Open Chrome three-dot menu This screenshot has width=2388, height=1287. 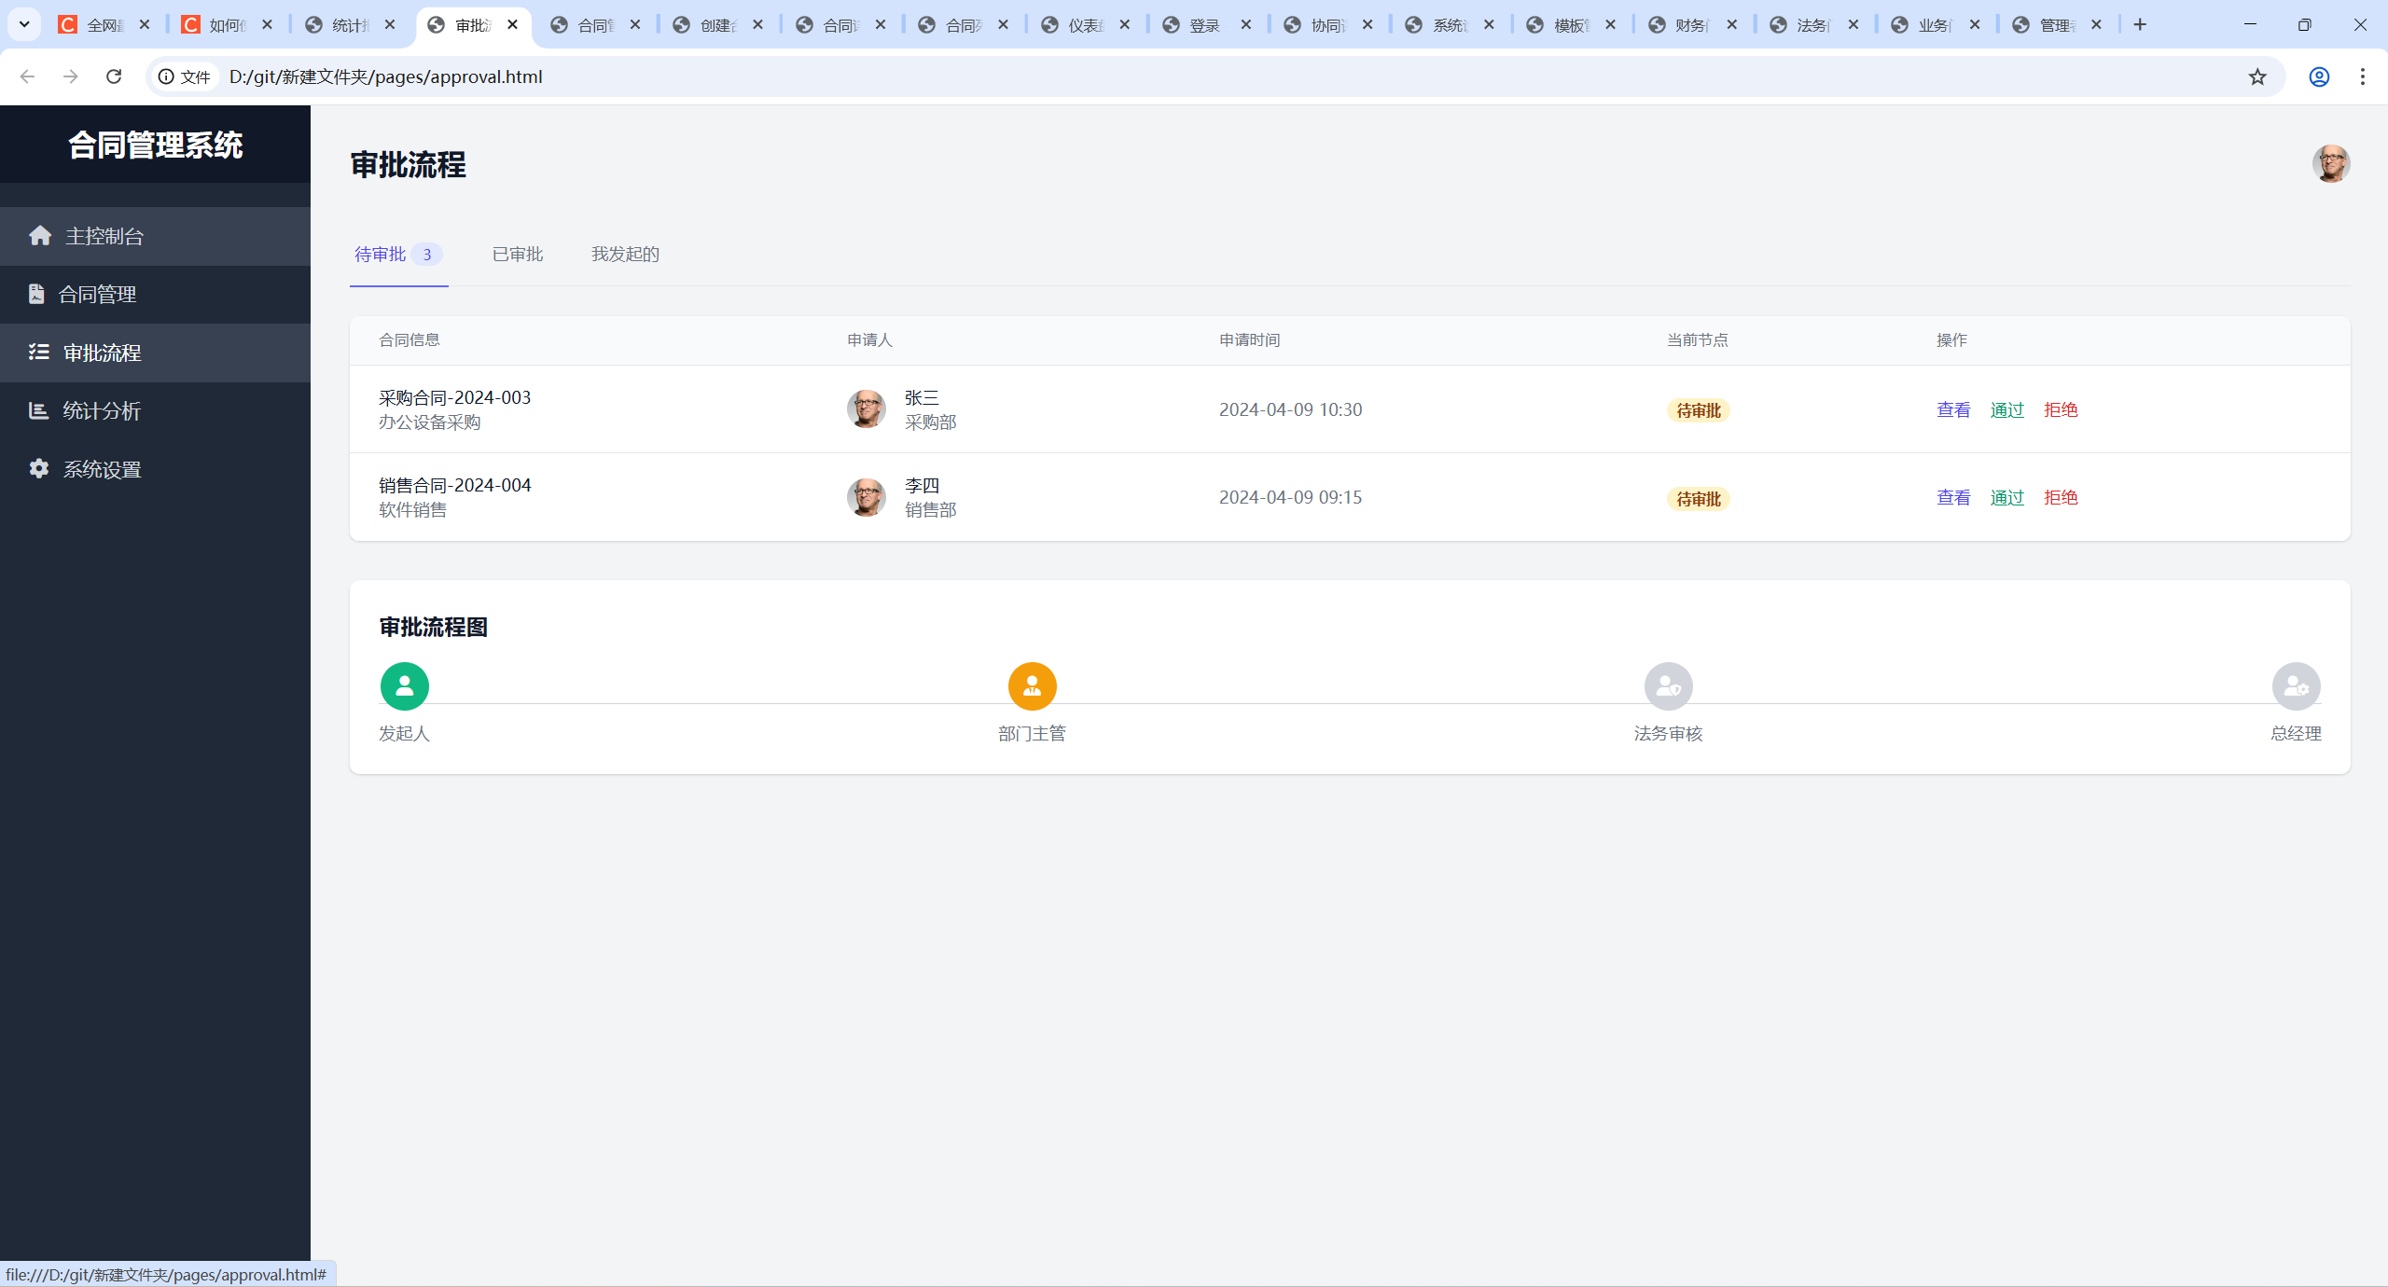pyautogui.click(x=2363, y=76)
